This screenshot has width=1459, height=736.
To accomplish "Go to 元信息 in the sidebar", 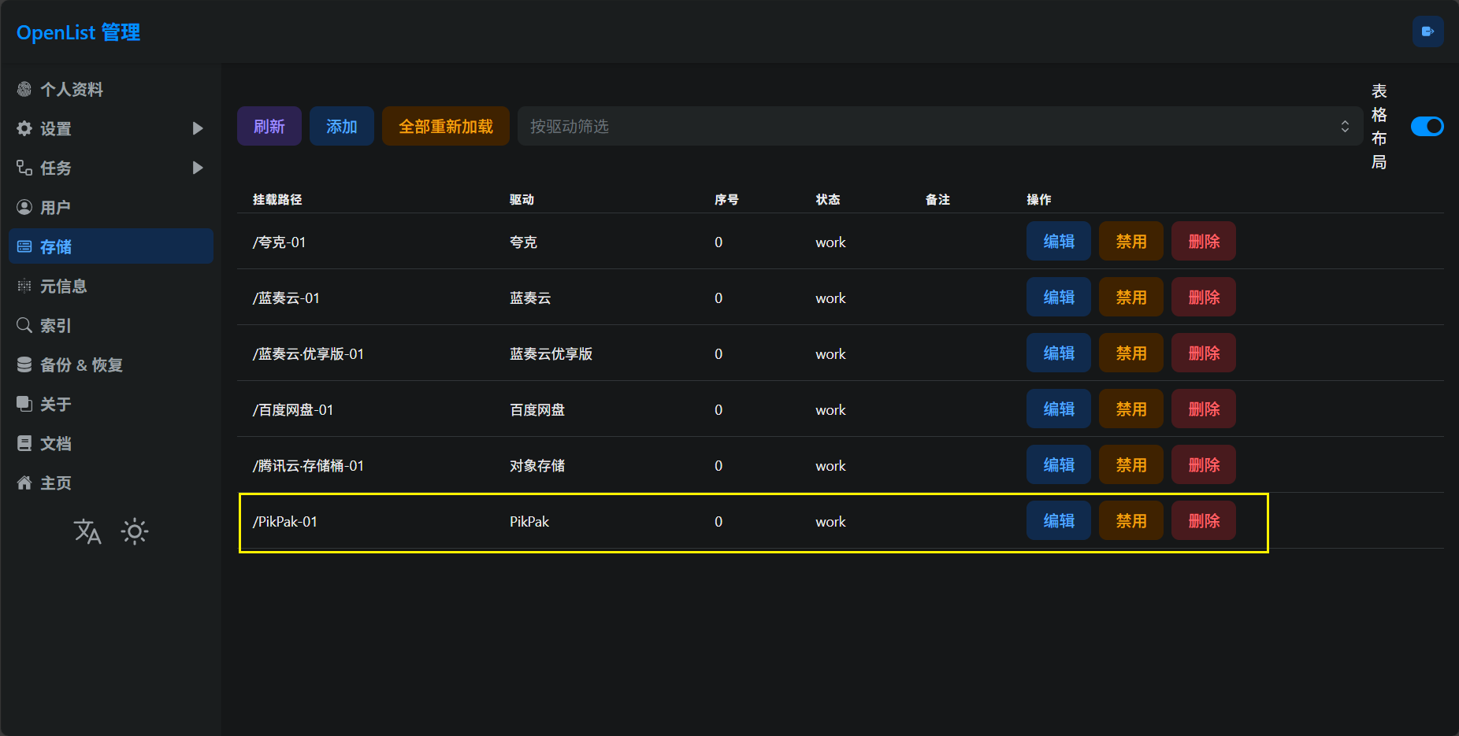I will 63,287.
